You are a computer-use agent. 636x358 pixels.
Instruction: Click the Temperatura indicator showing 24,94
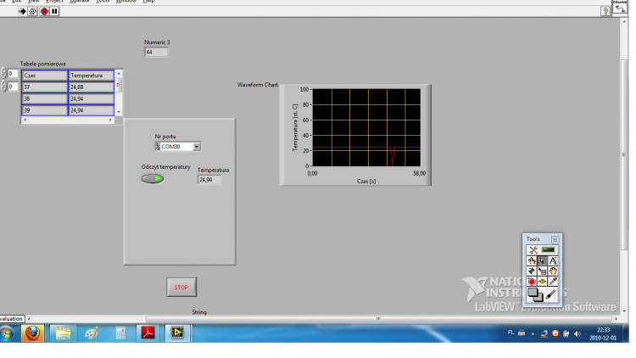(x=209, y=180)
